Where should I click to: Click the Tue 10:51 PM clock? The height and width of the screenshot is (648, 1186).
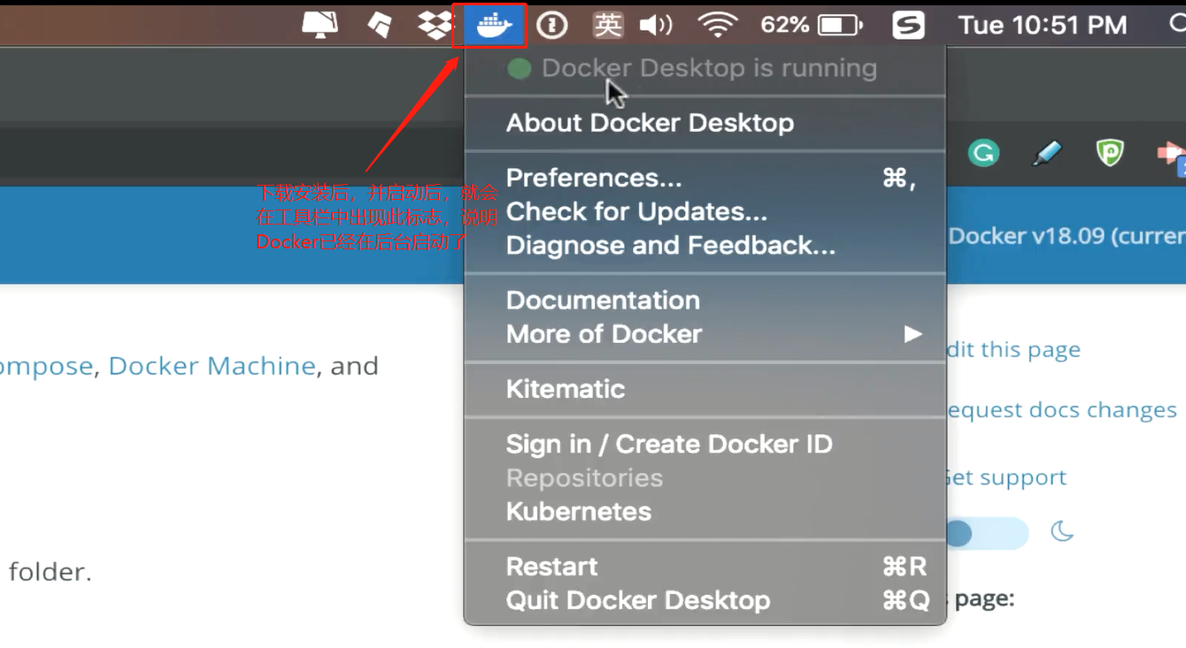1043,25
